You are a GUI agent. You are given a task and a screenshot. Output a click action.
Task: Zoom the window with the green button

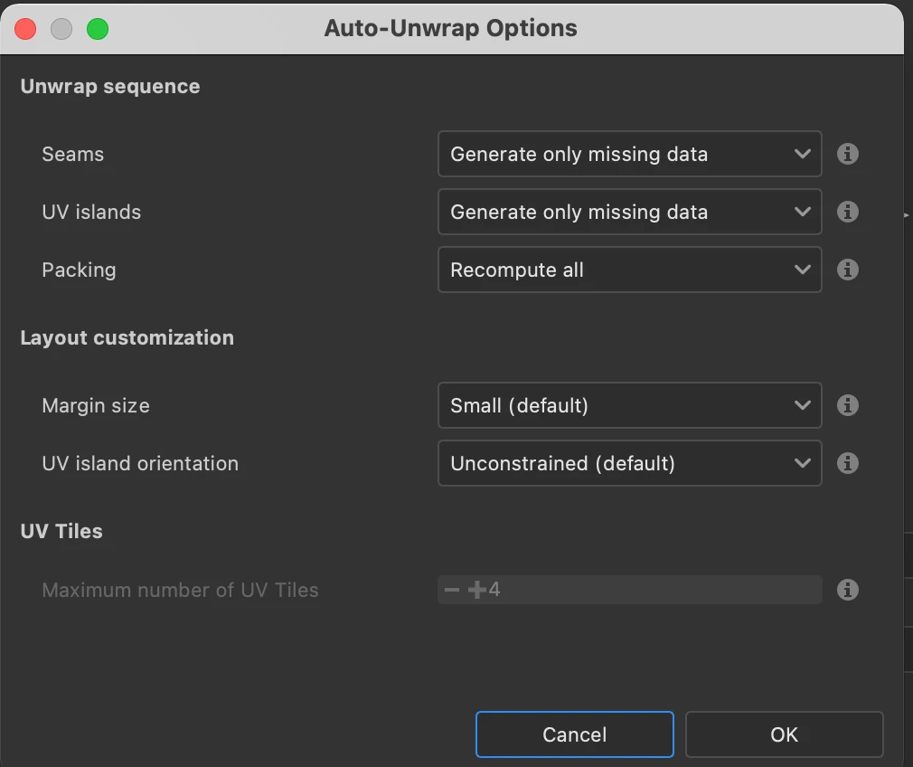(98, 29)
